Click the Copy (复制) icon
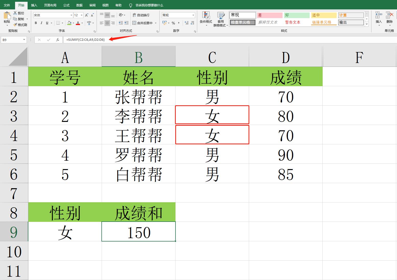The height and width of the screenshot is (280, 397). (x=15, y=19)
